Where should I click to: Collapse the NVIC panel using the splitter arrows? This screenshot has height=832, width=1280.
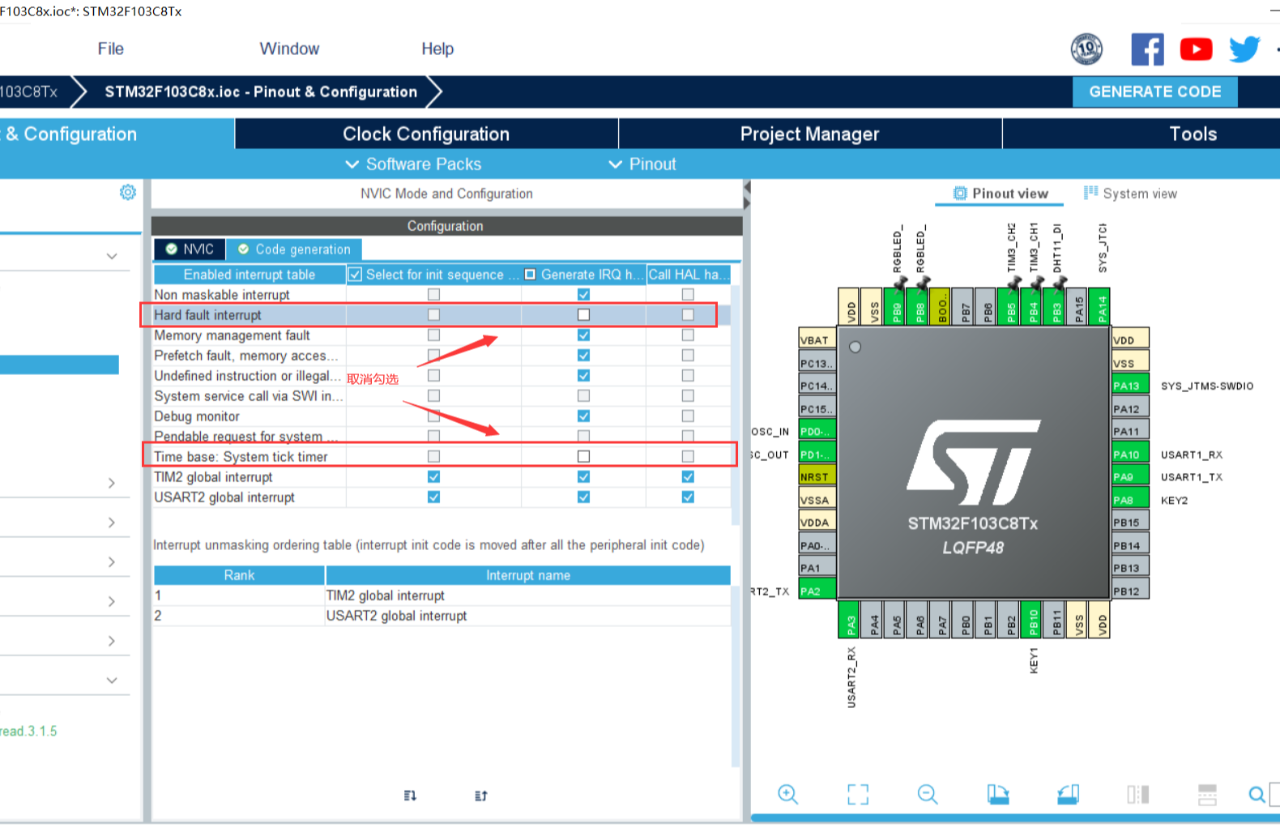pyautogui.click(x=747, y=194)
